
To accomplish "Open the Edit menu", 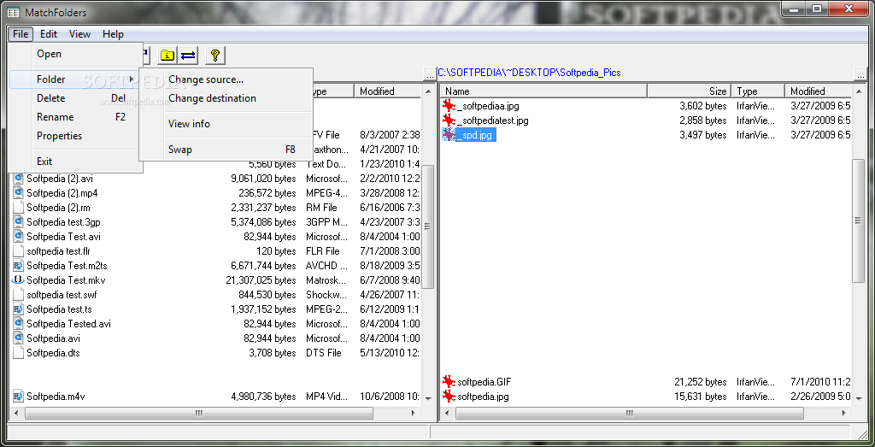I will click(49, 34).
